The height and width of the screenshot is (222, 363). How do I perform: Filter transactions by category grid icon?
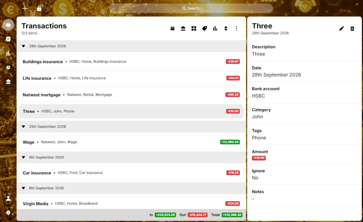(194, 28)
